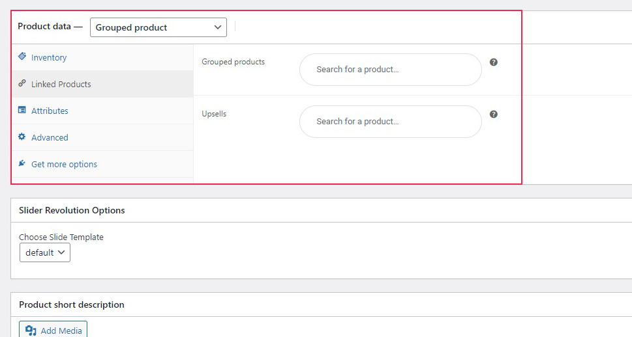Click the Linked Products chain icon
This screenshot has height=337, width=632.
(x=22, y=83)
